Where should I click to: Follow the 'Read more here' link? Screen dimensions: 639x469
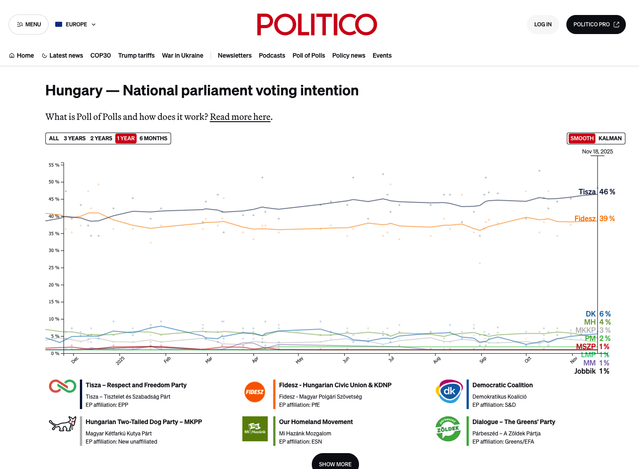pyautogui.click(x=240, y=117)
